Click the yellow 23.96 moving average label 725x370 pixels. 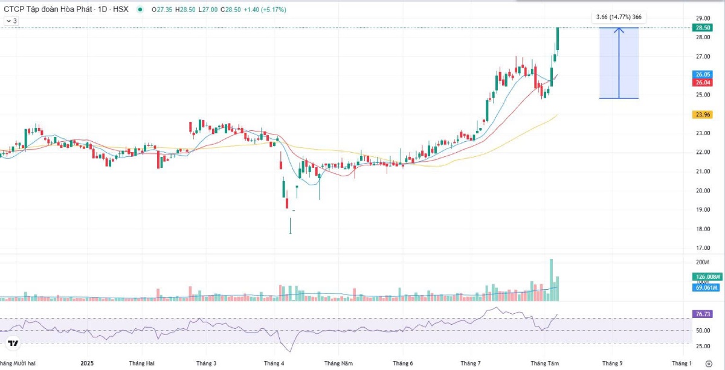(x=702, y=114)
